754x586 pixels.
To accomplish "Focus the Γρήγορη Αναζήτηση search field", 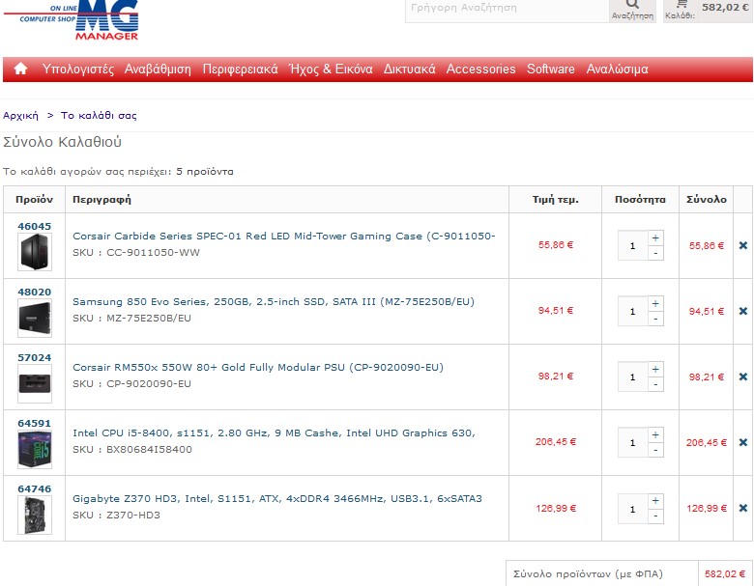I will point(507,10).
